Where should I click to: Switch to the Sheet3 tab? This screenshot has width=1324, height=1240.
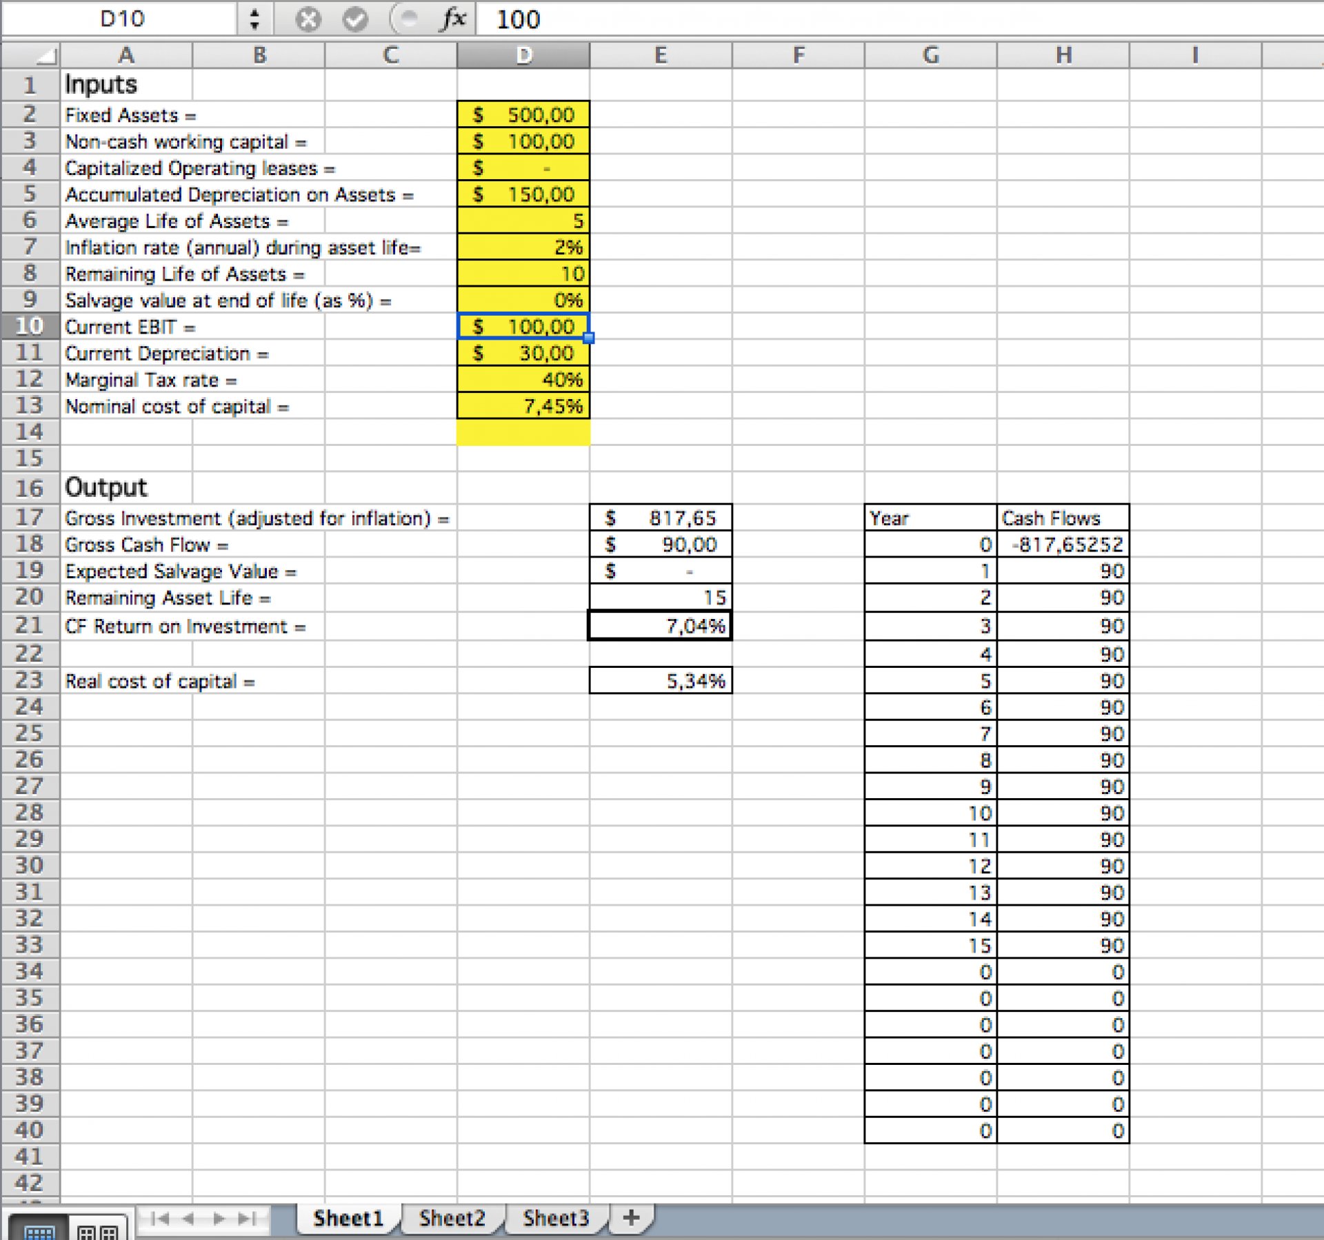pos(556,1218)
